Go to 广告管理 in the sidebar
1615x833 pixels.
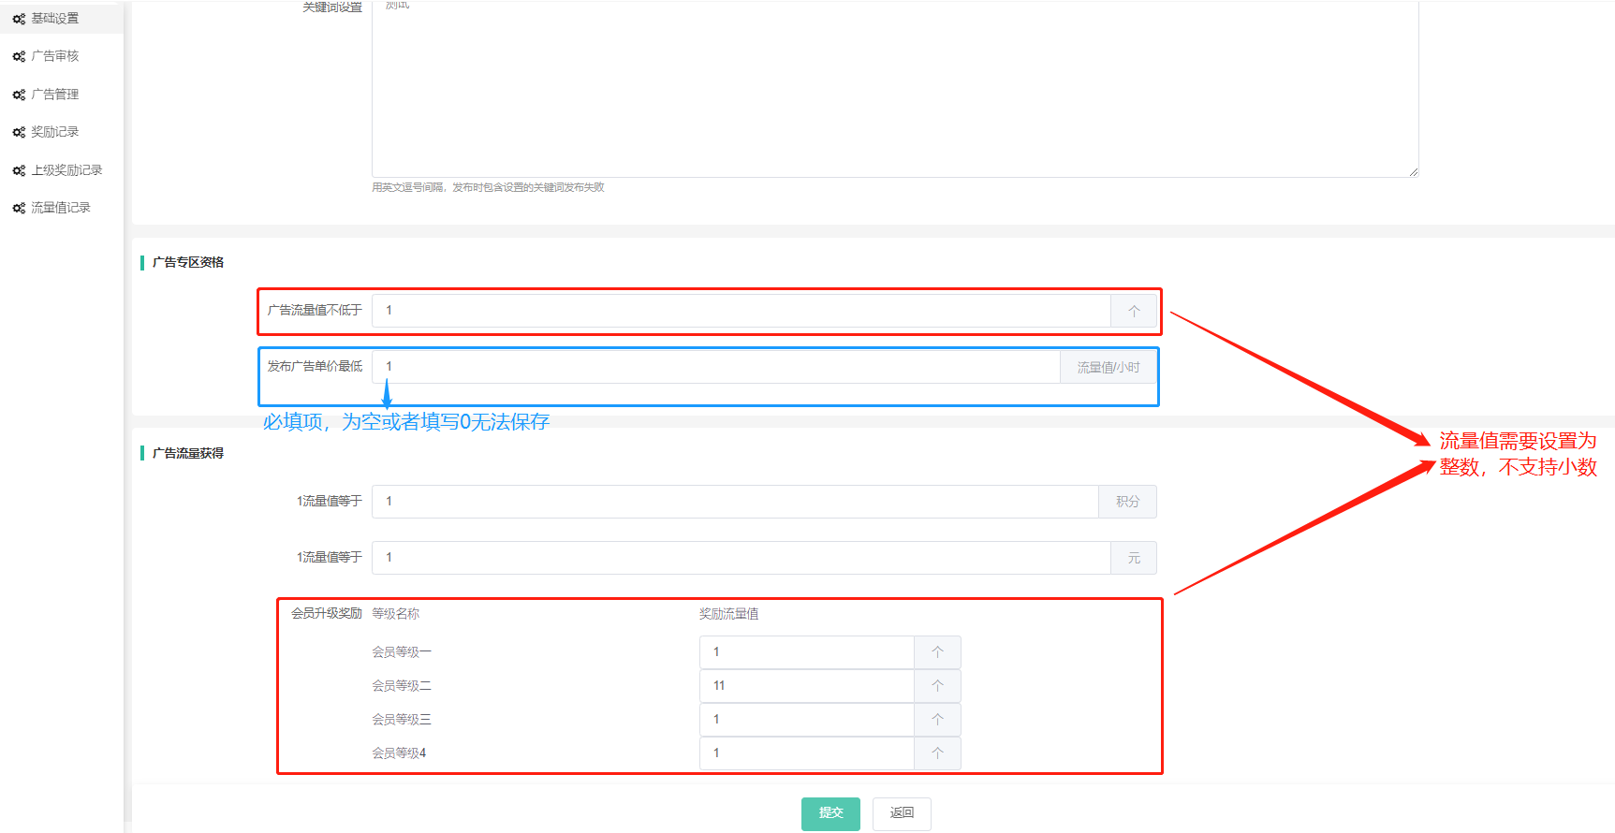click(x=55, y=95)
